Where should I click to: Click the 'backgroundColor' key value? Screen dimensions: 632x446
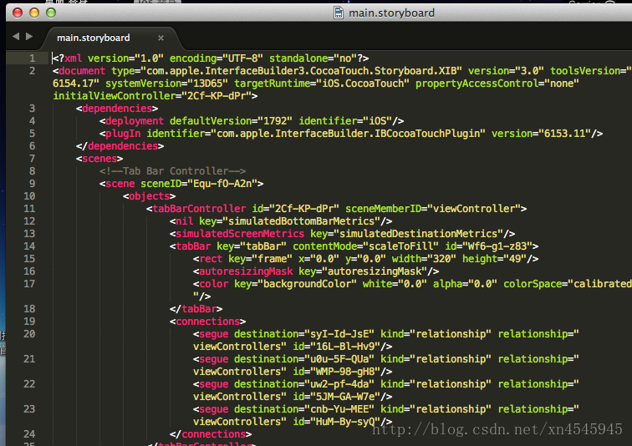[x=307, y=284]
